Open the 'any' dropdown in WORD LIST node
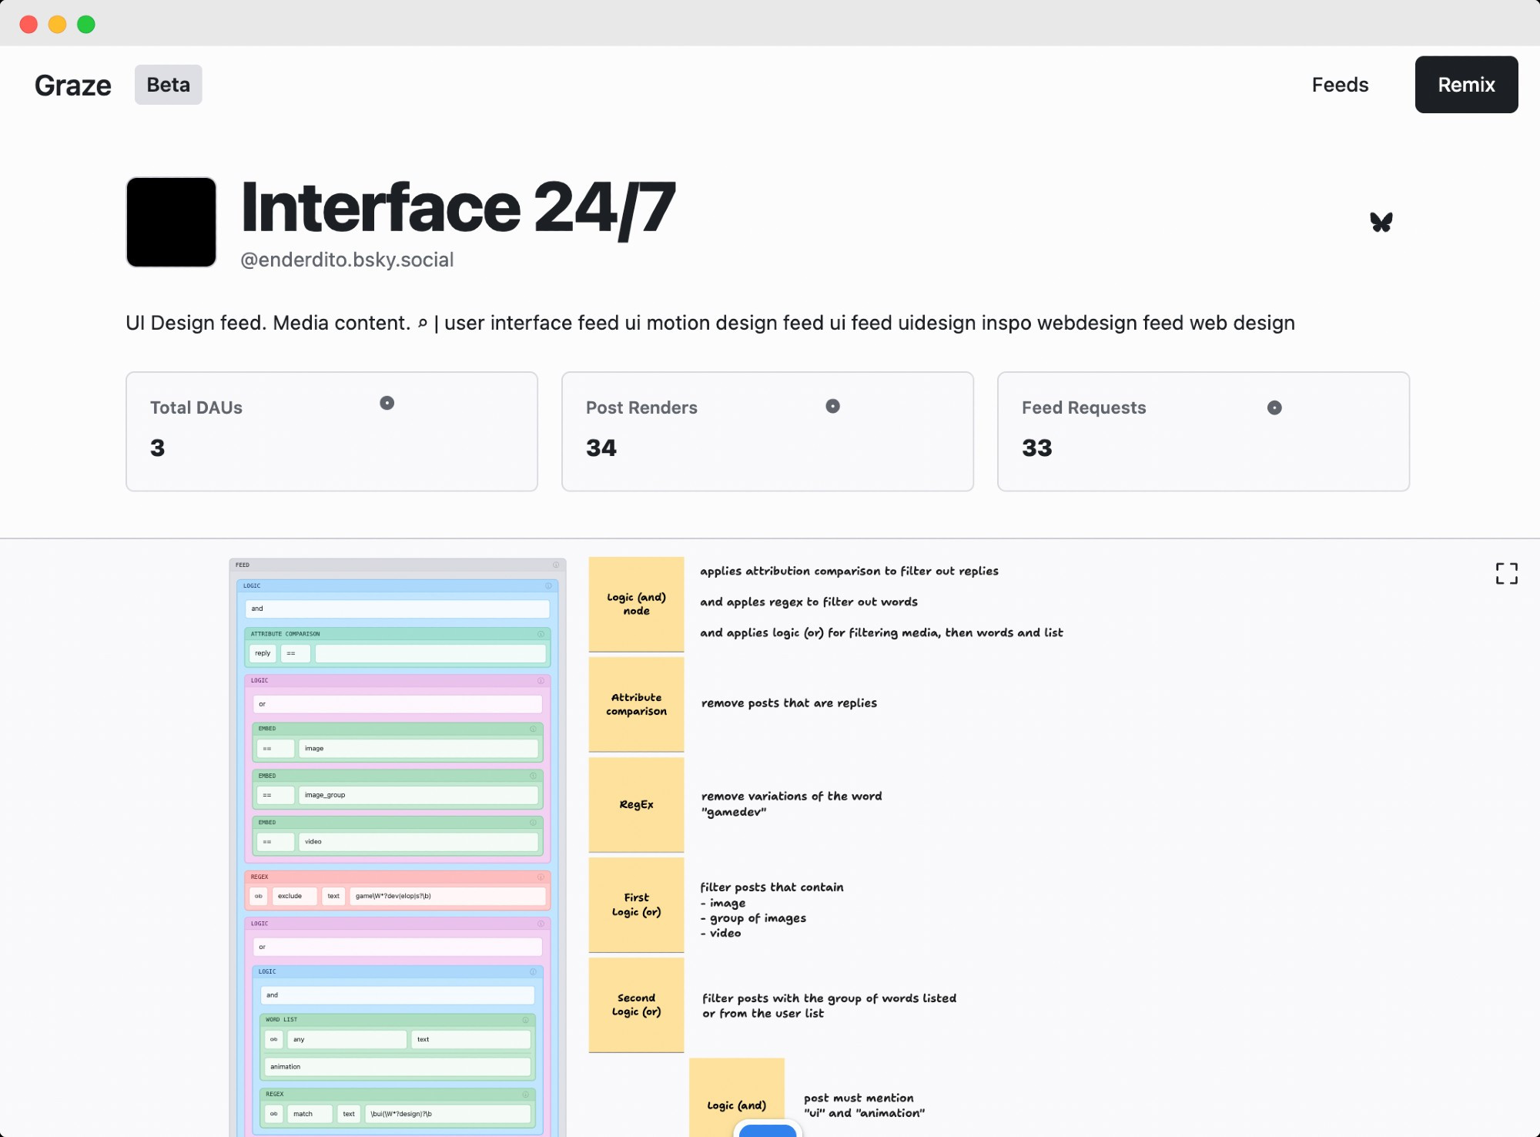The image size is (1540, 1137). tap(347, 1039)
